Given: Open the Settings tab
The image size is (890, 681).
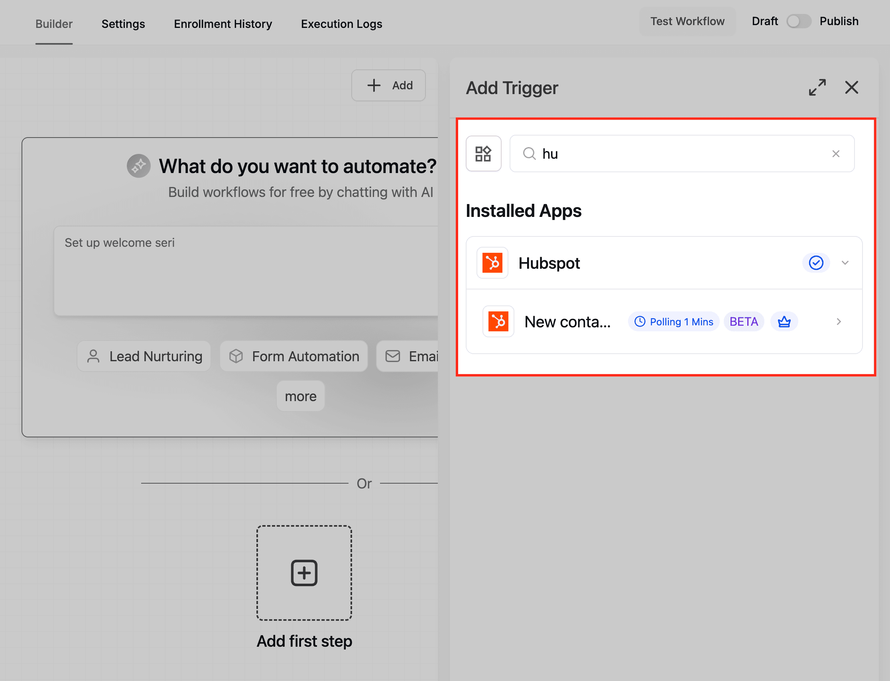Looking at the screenshot, I should coord(123,24).
